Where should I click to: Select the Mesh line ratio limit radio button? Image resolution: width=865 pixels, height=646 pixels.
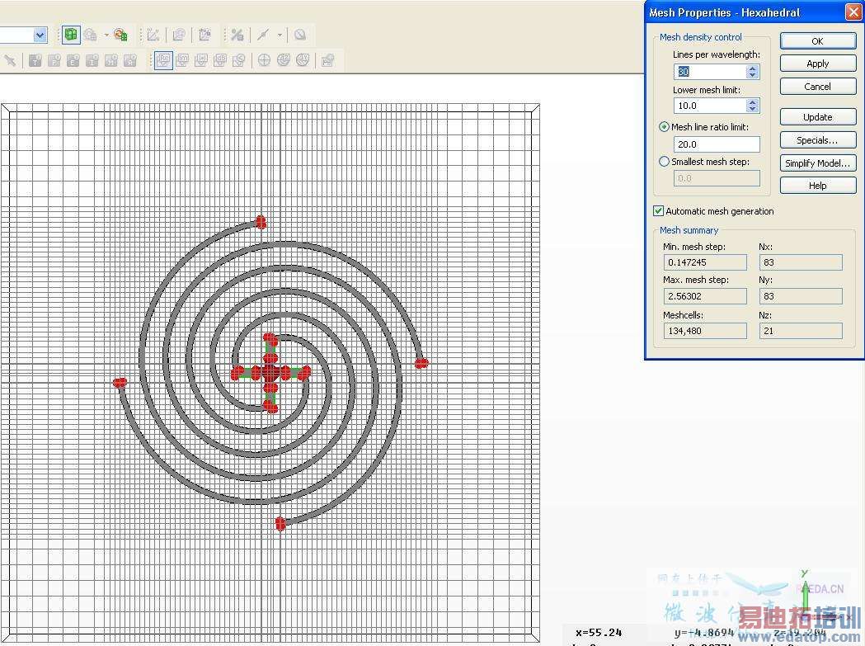click(665, 127)
